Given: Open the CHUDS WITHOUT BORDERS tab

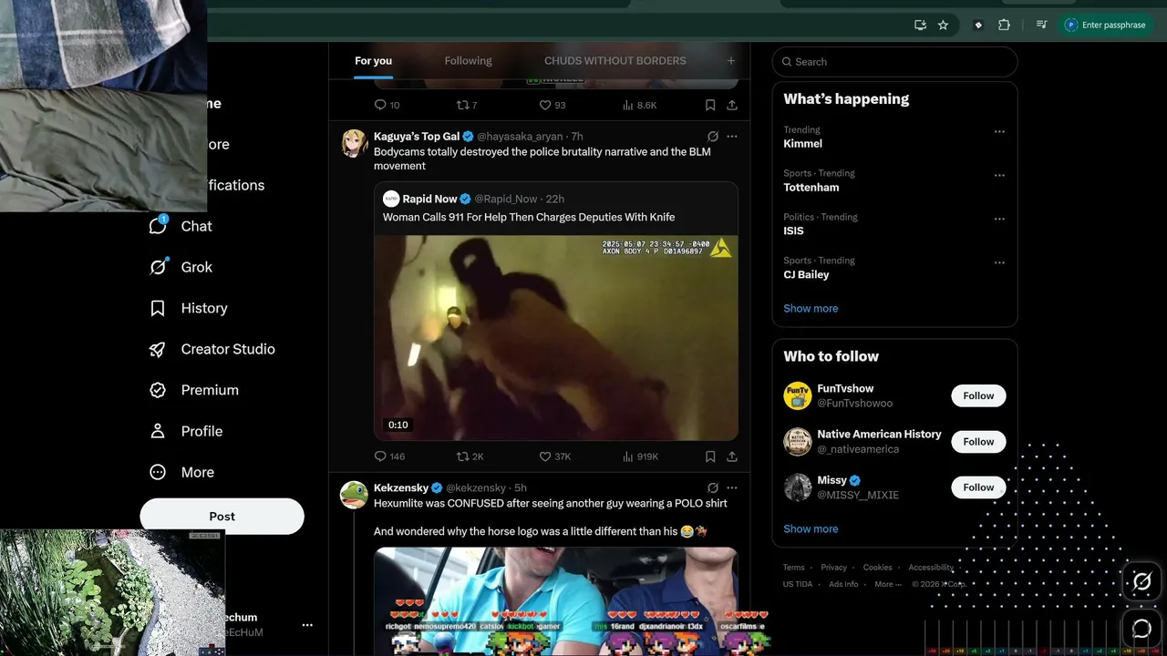Looking at the screenshot, I should 615,61.
